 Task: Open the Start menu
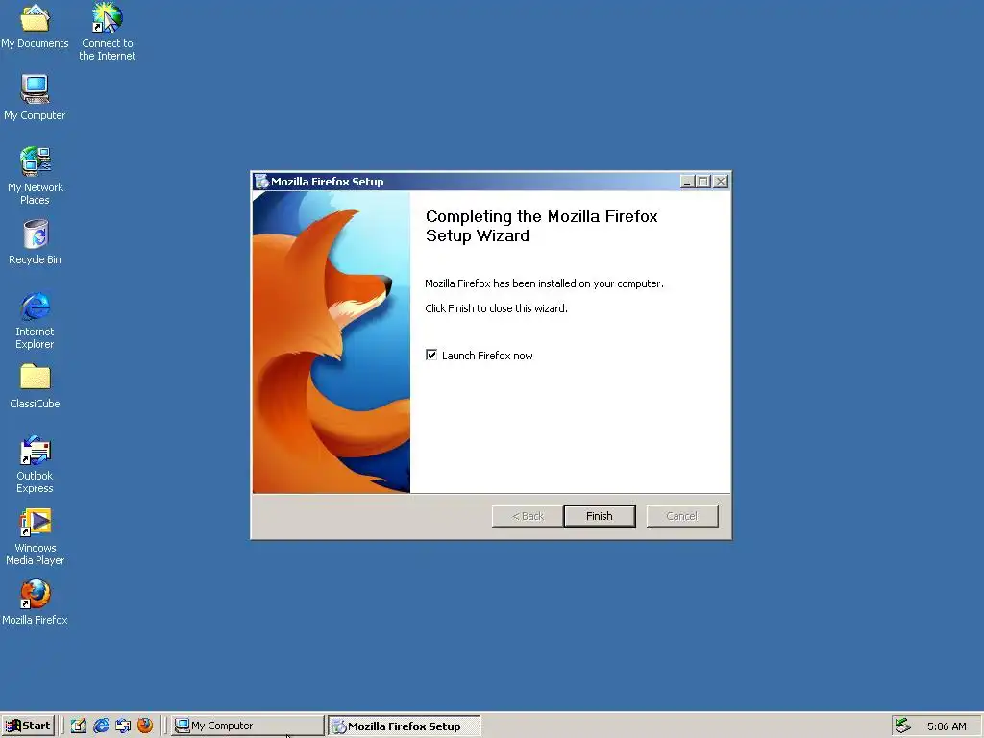(x=28, y=726)
